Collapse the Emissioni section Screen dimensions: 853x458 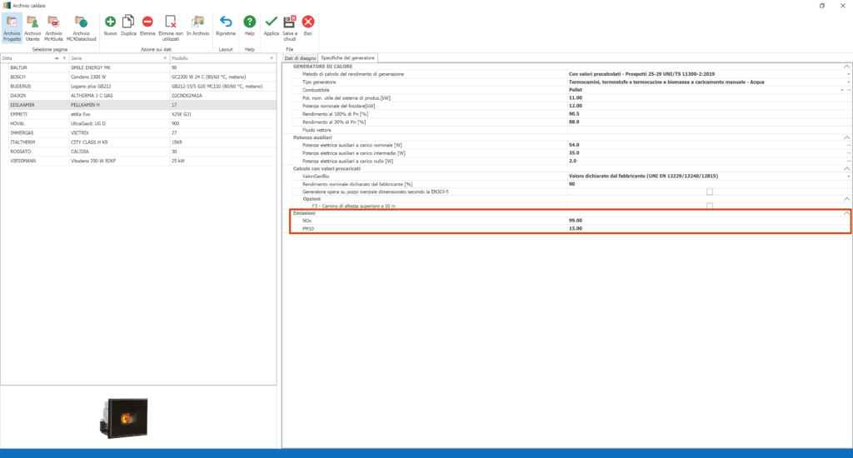[x=847, y=213]
